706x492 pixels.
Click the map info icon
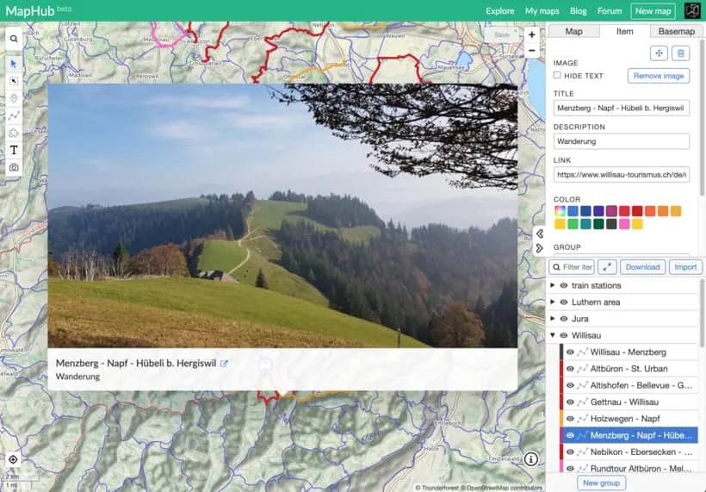(531, 459)
